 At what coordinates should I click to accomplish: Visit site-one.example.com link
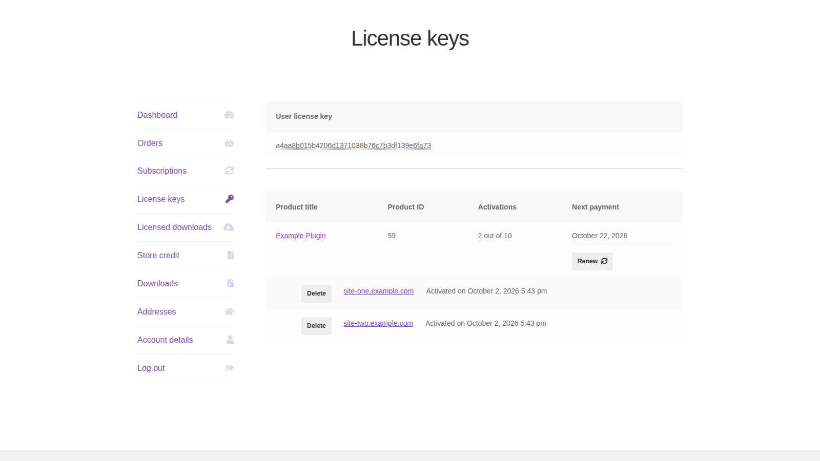pos(379,291)
